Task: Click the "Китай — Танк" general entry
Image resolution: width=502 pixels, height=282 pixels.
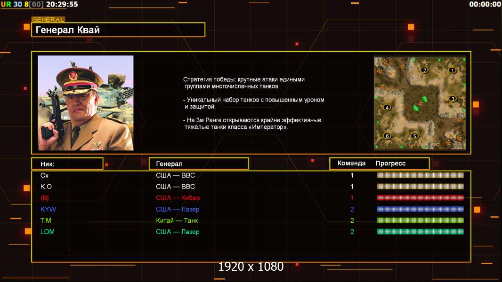Action: coord(177,220)
